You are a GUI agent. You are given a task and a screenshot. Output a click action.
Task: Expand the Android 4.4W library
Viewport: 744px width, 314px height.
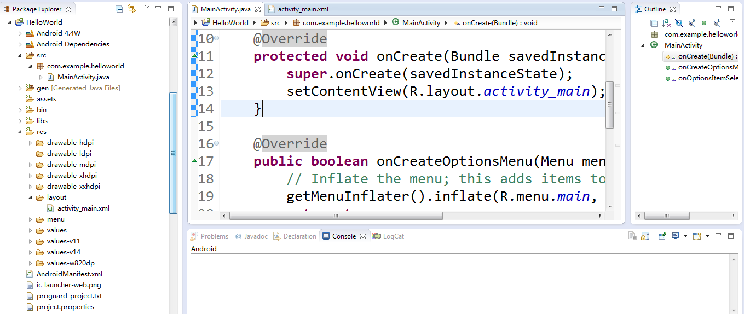20,33
